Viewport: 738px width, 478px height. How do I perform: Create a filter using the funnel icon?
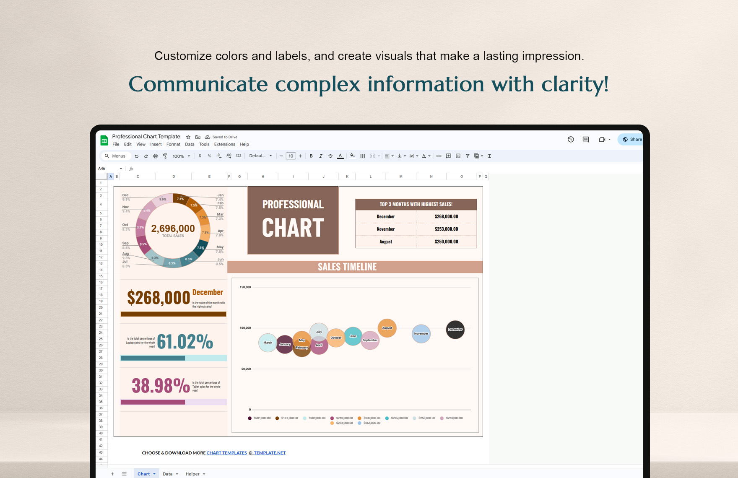(467, 156)
